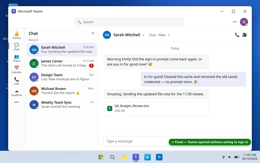Open the Windows Start menu
260x163 pixels.
tap(101, 157)
